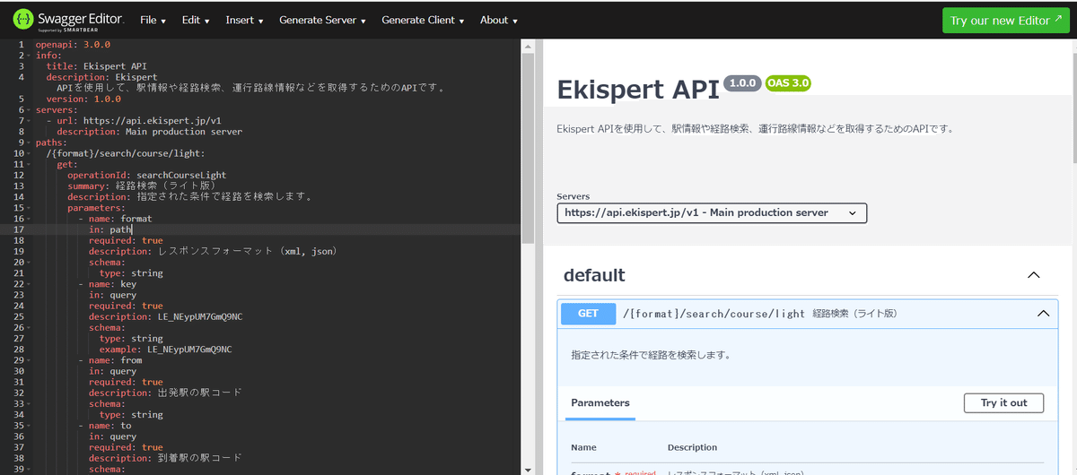Collapse the GET operation chevron
This screenshot has width=1077, height=475.
(x=1043, y=314)
